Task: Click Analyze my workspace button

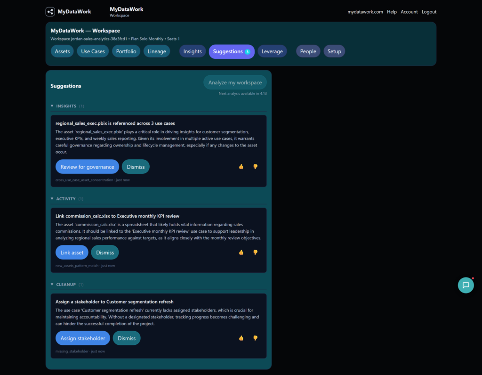Action: [235, 82]
